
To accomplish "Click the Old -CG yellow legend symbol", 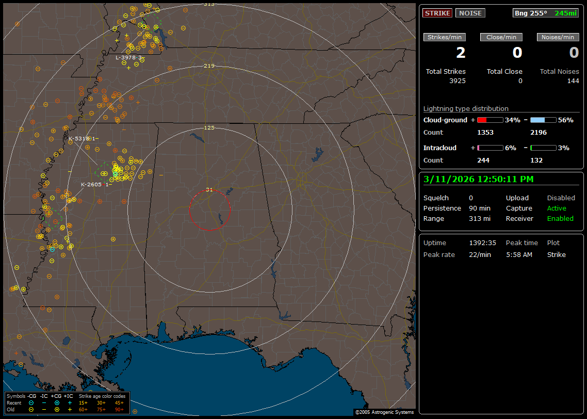I will [31, 409].
